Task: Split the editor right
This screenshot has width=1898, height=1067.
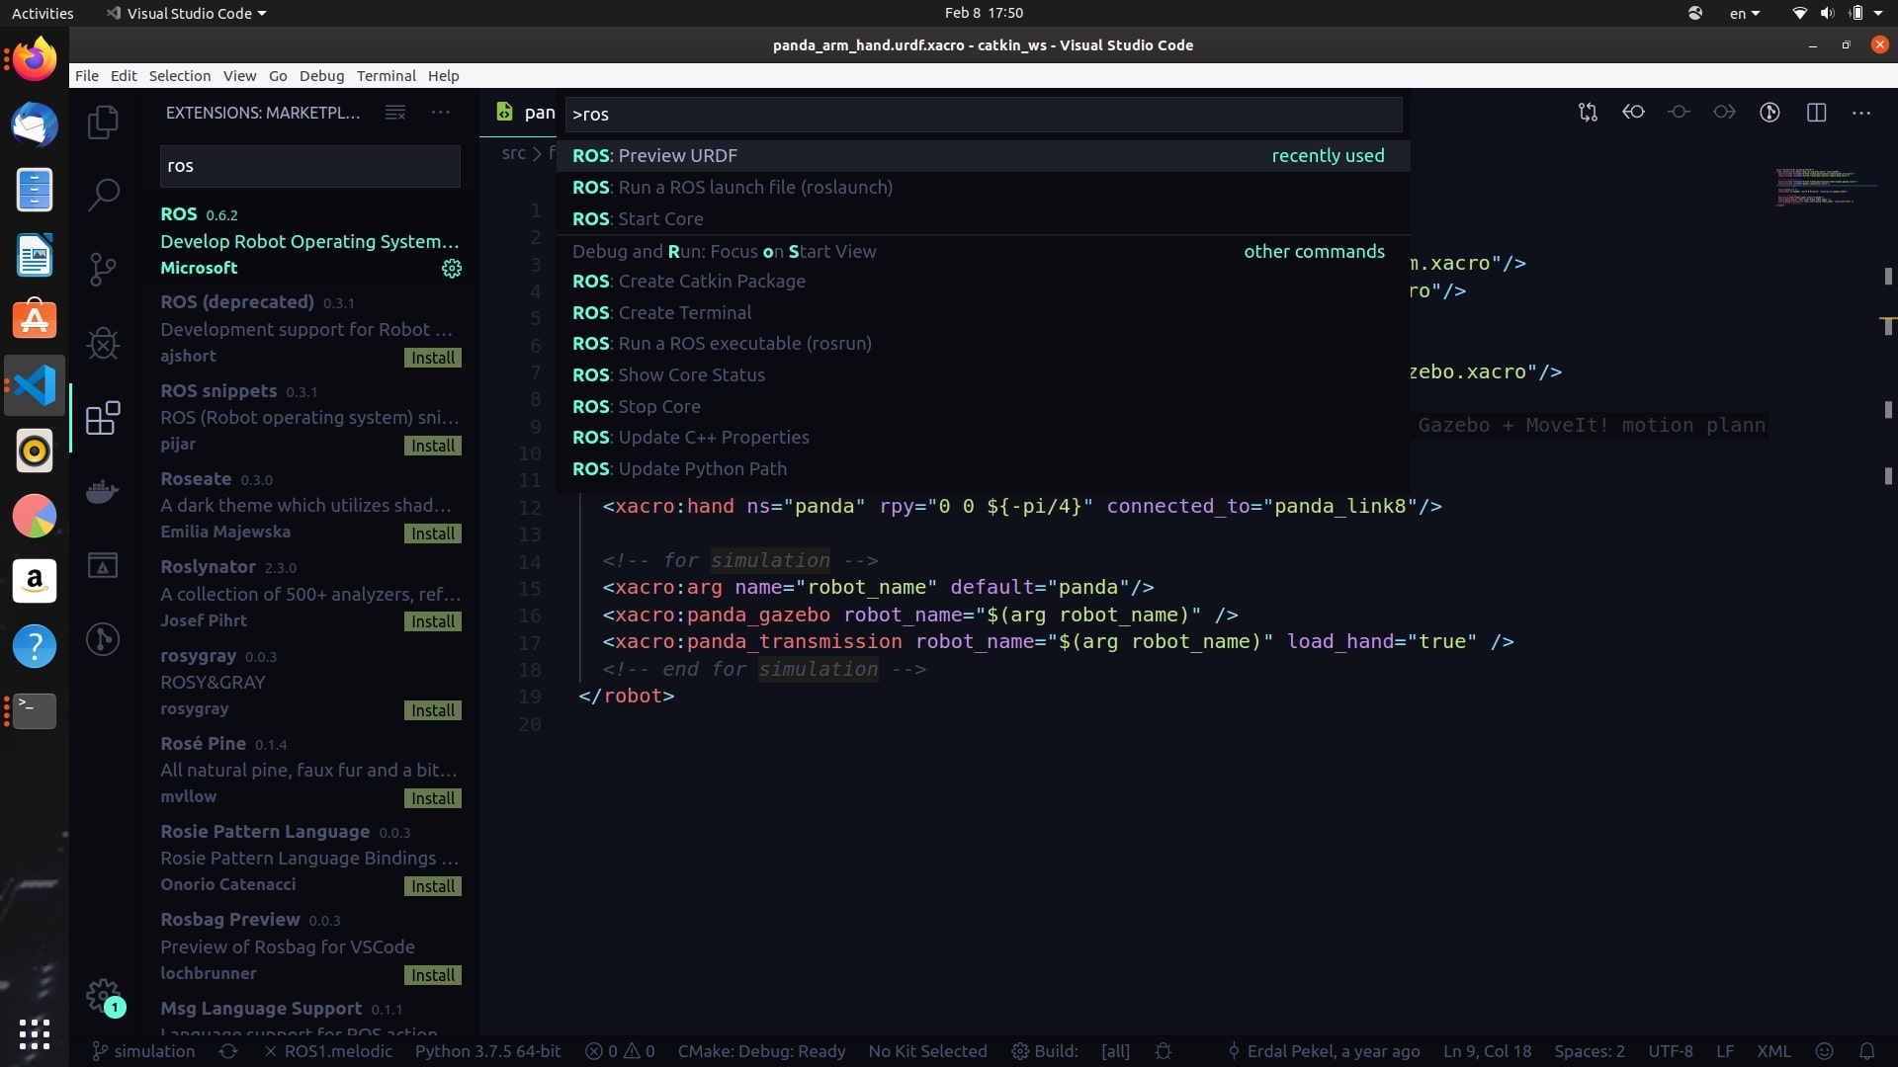Action: 1816,113
